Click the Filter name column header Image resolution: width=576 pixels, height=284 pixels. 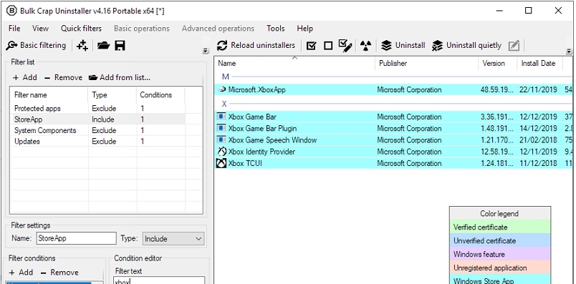tap(49, 94)
